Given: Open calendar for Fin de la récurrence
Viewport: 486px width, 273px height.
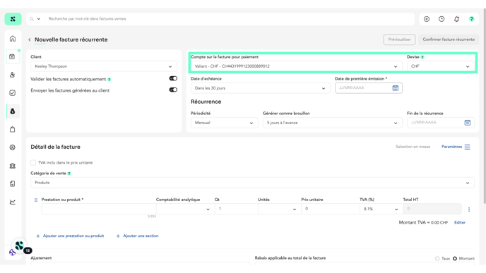Looking at the screenshot, I should click(468, 123).
